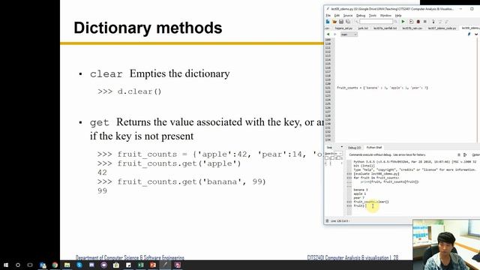Select the Debug I/O tab
This screenshot has height=270, width=480.
(354, 148)
